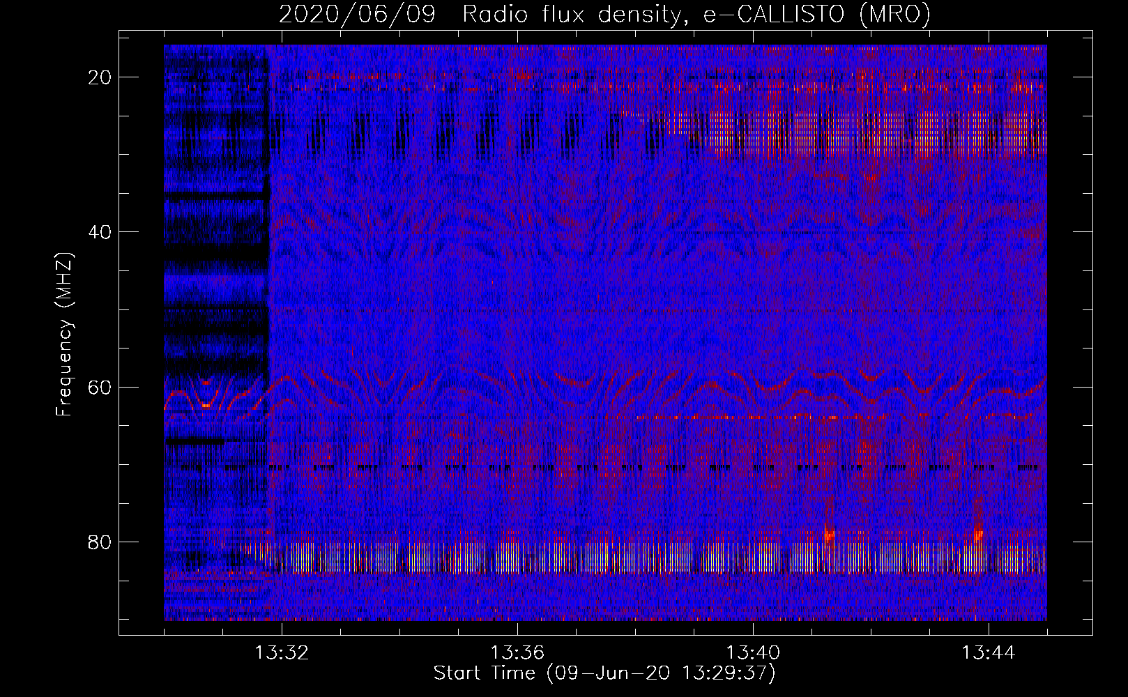Click the bright burst near 80 MHz just before 13:44
Image resolution: width=1128 pixels, height=697 pixels.
coord(978,533)
